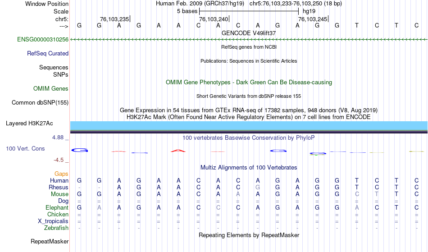Image resolution: width=428 pixels, height=252 pixels.
Task: Click the 76,103,245 position marker
Action: (x=313, y=19)
